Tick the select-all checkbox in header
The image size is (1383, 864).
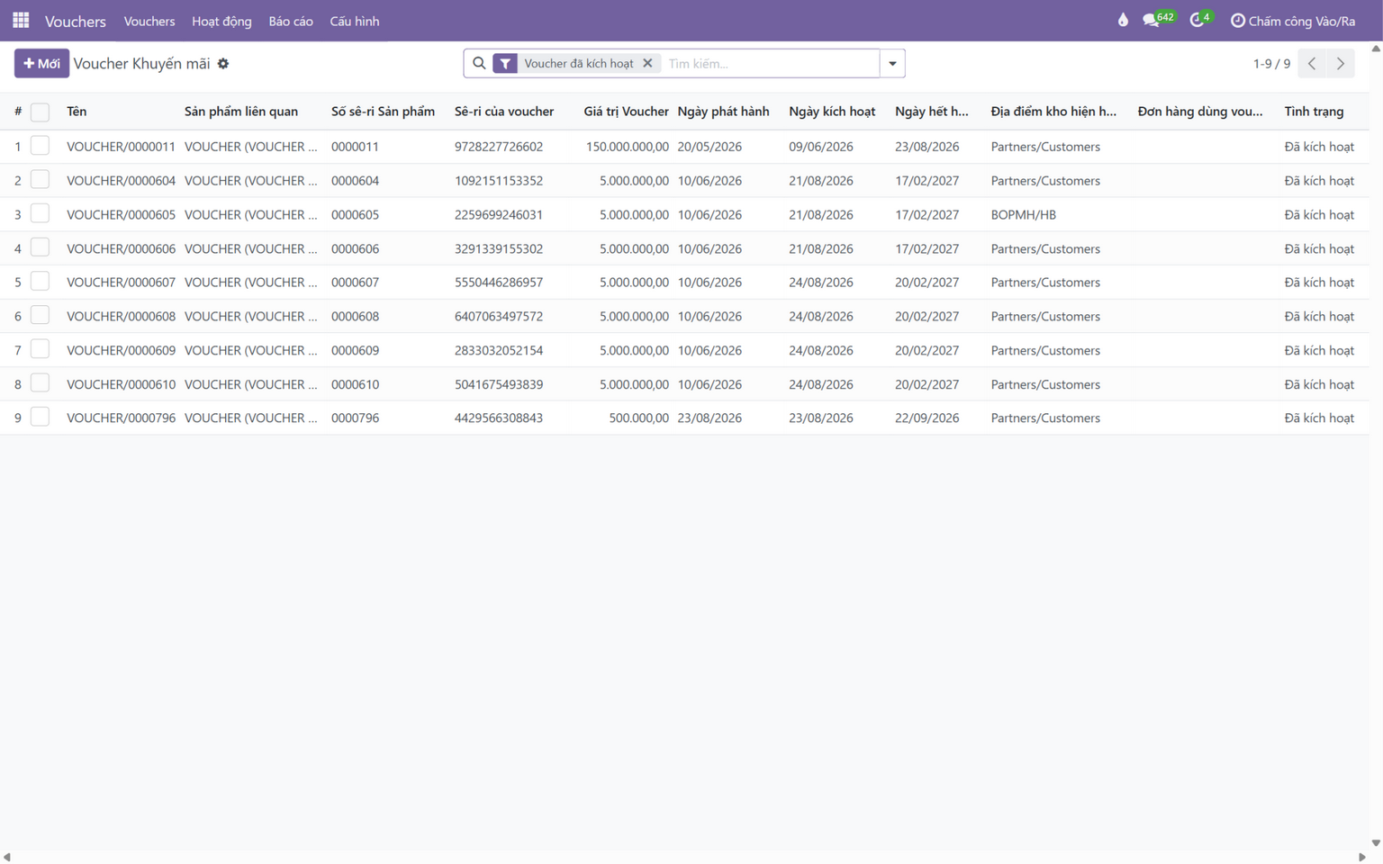pos(40,112)
